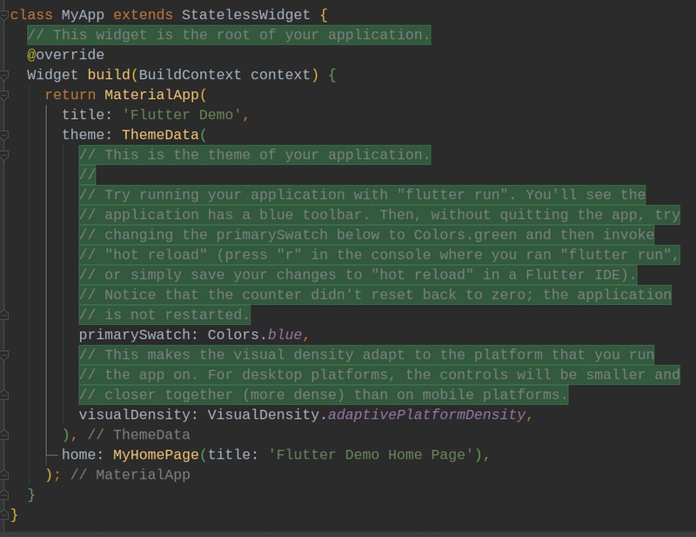Click the '// ThemeData' closing hint
The width and height of the screenshot is (696, 537).
pyautogui.click(x=139, y=434)
